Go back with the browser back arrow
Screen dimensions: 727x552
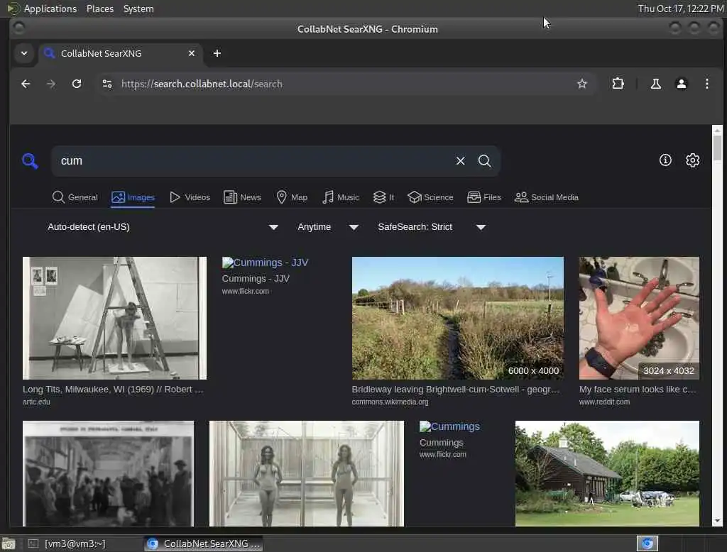pyautogui.click(x=26, y=84)
